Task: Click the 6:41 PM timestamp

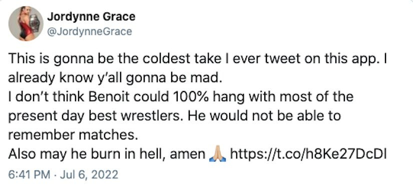Action: (29, 174)
